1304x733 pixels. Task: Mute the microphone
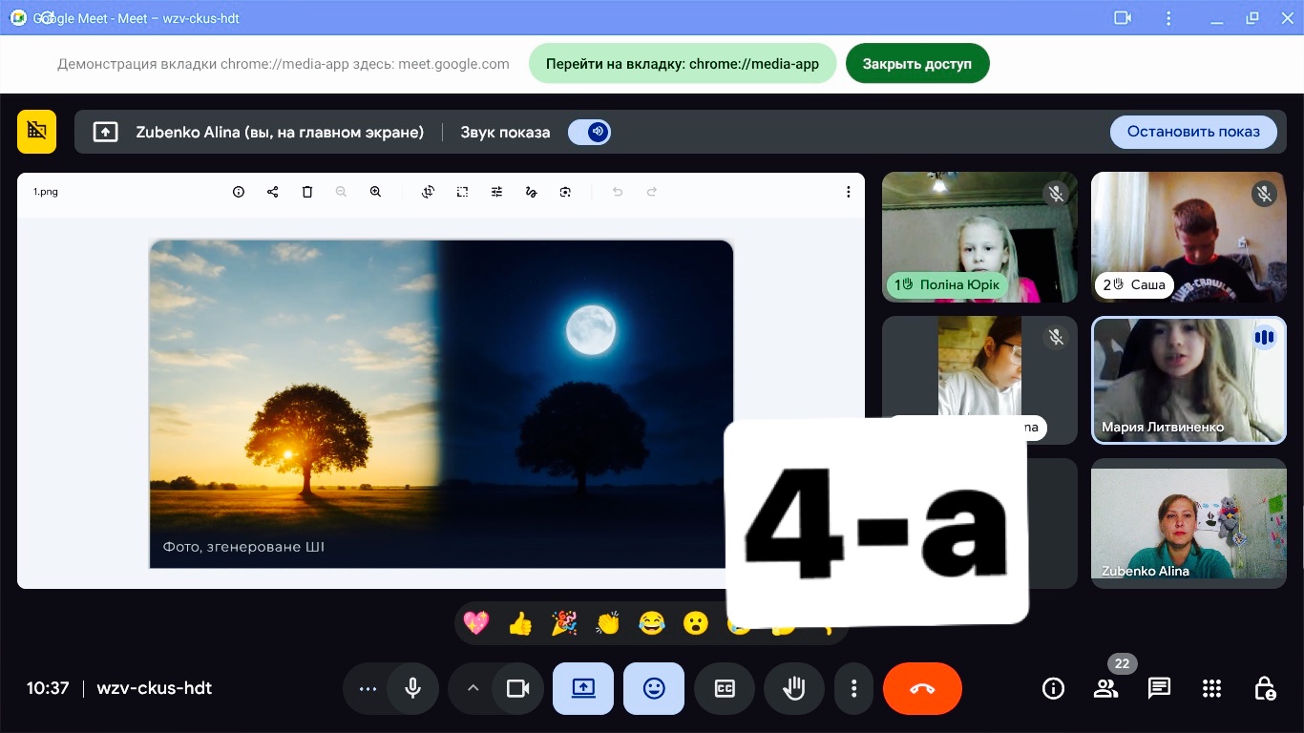(x=413, y=688)
